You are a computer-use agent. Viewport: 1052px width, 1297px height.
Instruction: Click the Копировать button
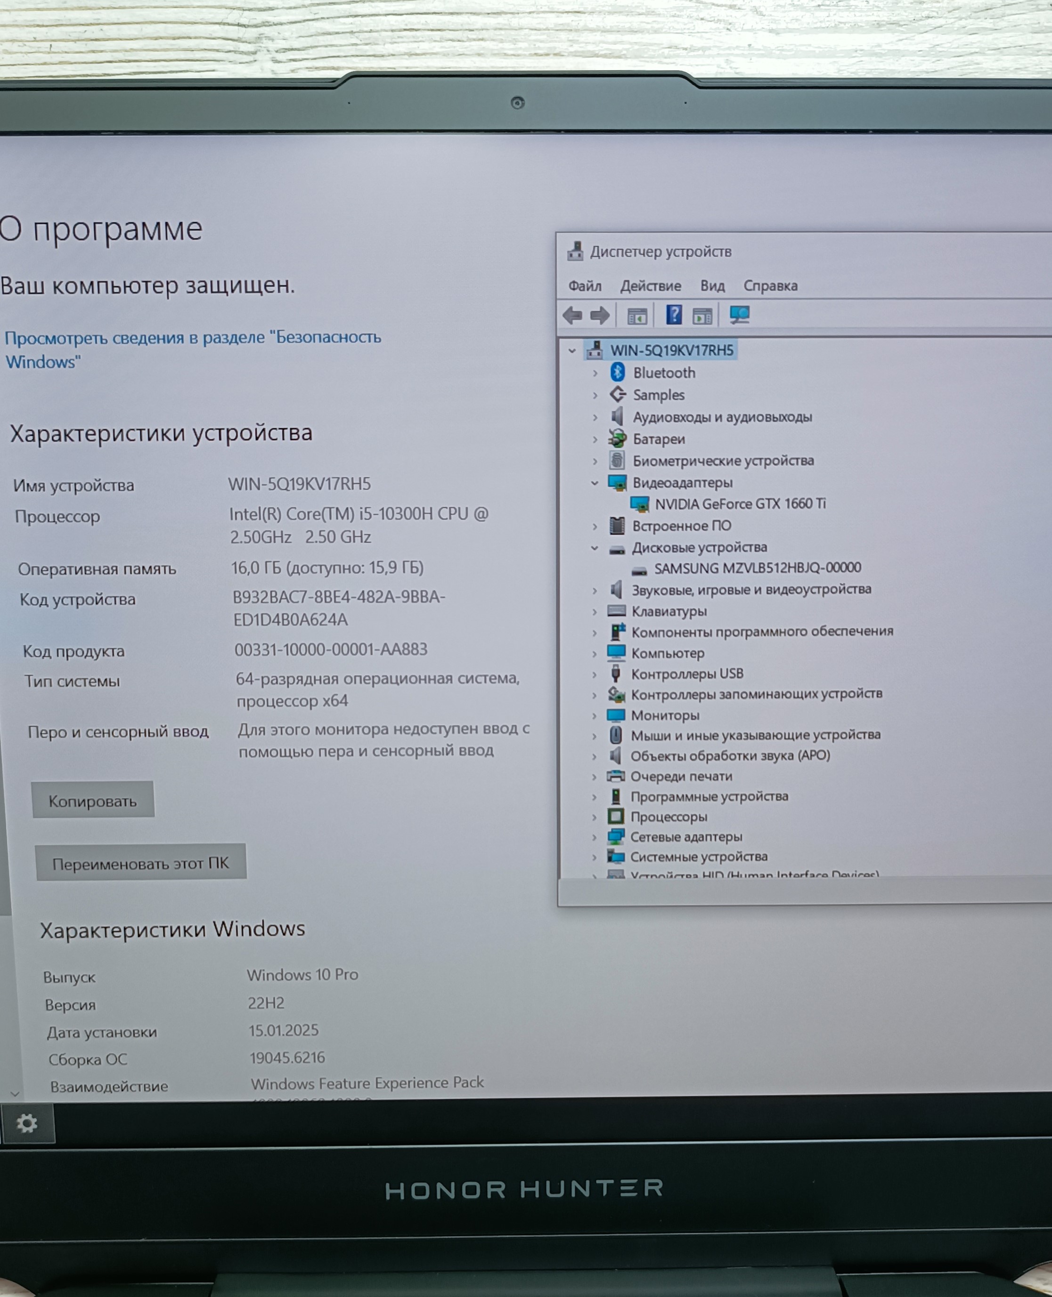[x=93, y=800]
